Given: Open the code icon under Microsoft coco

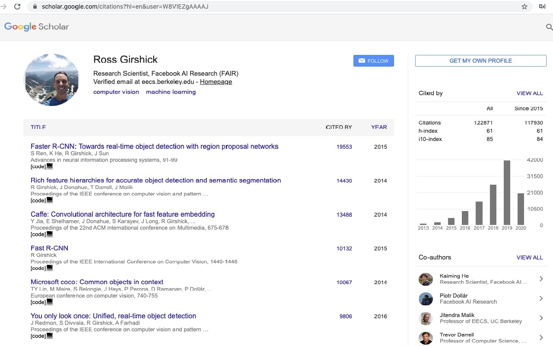Looking at the screenshot, I should pyautogui.click(x=50, y=301).
